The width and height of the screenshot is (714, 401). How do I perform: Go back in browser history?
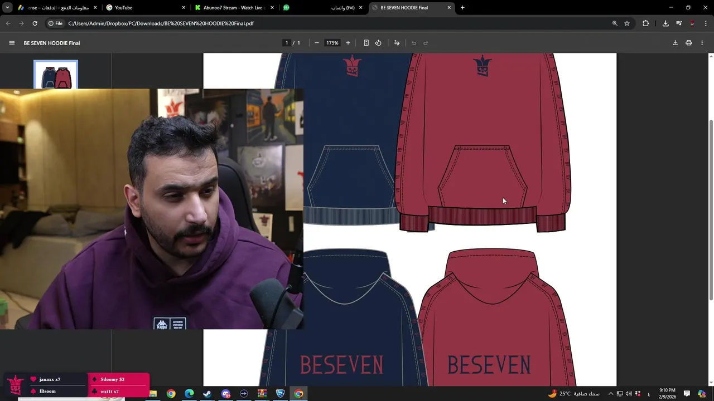click(8, 23)
